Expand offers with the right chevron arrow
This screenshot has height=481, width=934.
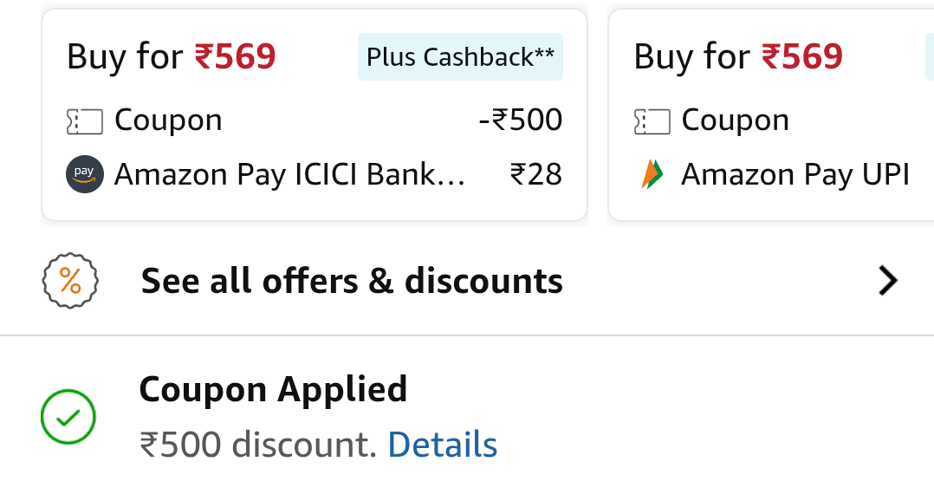pyautogui.click(x=887, y=281)
